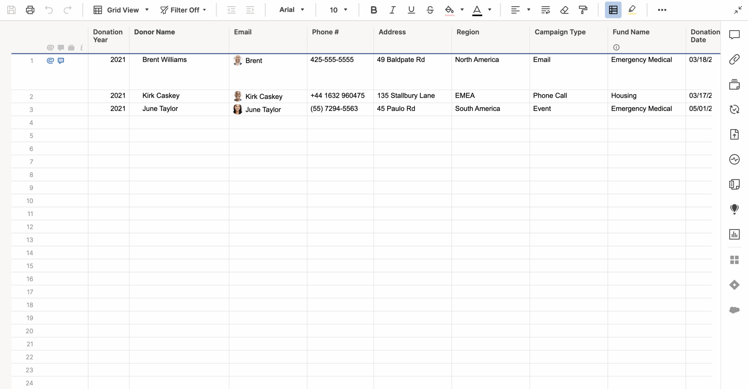This screenshot has height=389, width=748.
Task: Select the Format Painter tool
Action: (x=583, y=10)
